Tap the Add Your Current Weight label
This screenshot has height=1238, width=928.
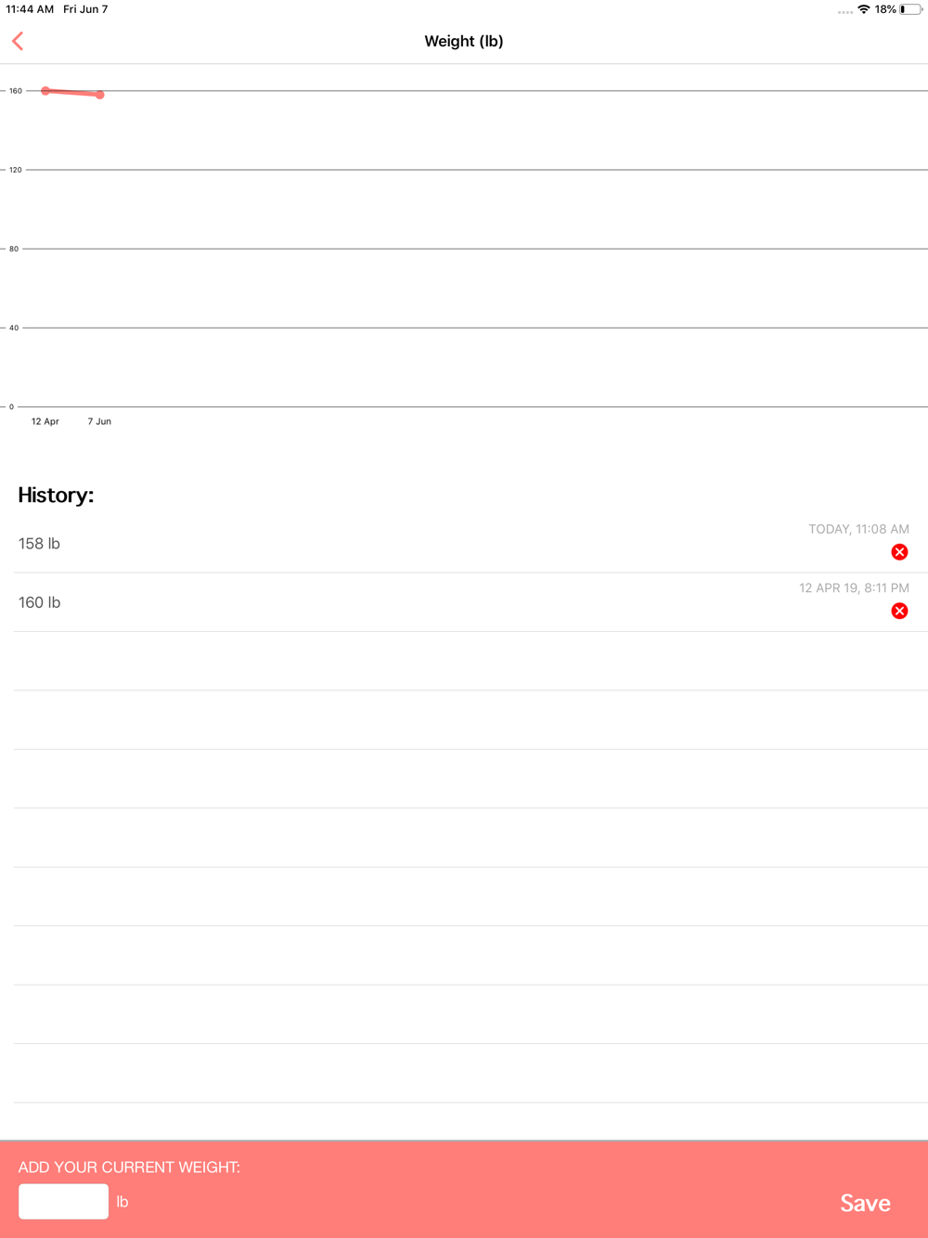click(129, 1167)
